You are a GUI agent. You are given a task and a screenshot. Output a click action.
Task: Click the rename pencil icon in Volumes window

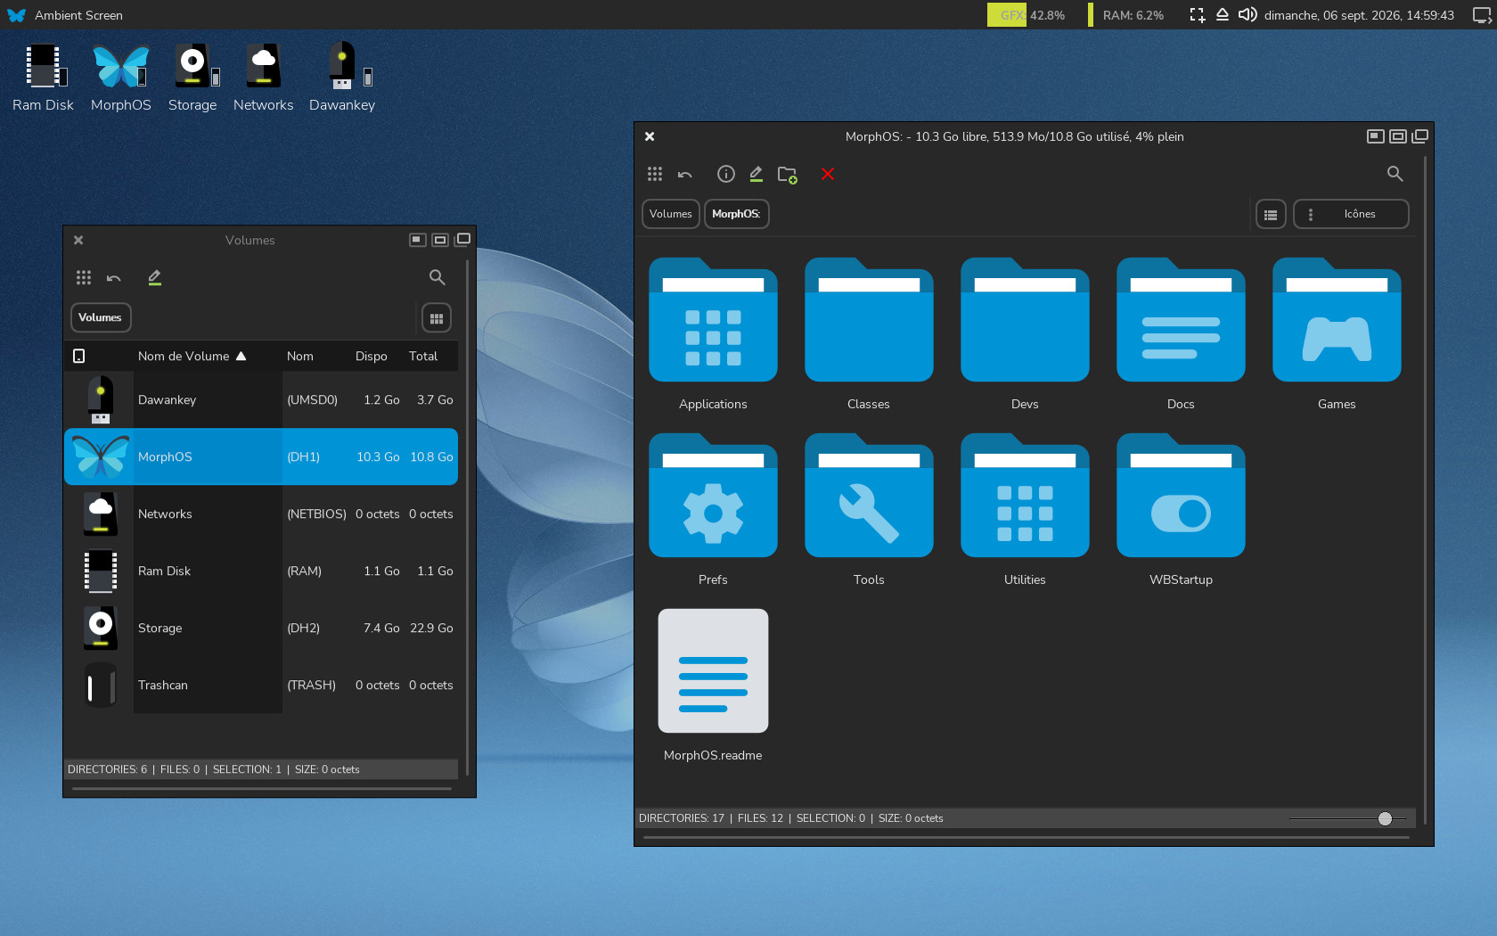tap(154, 277)
